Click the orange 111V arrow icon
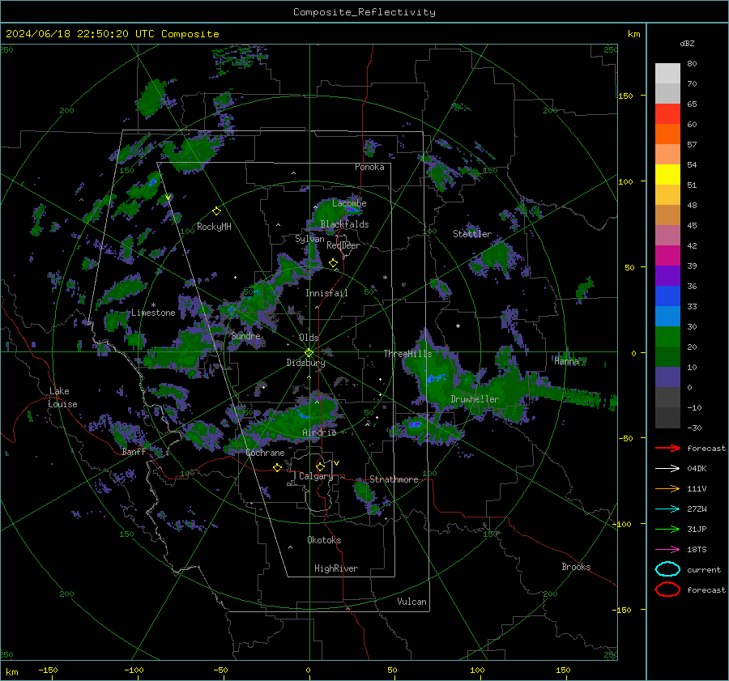Image resolution: width=729 pixels, height=681 pixels. 667,488
